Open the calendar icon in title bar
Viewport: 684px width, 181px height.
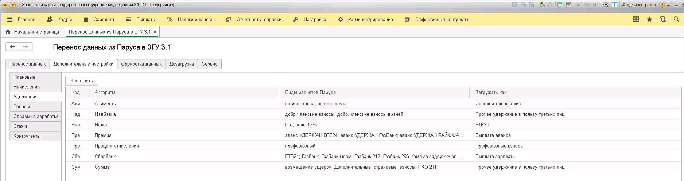[x=568, y=5]
